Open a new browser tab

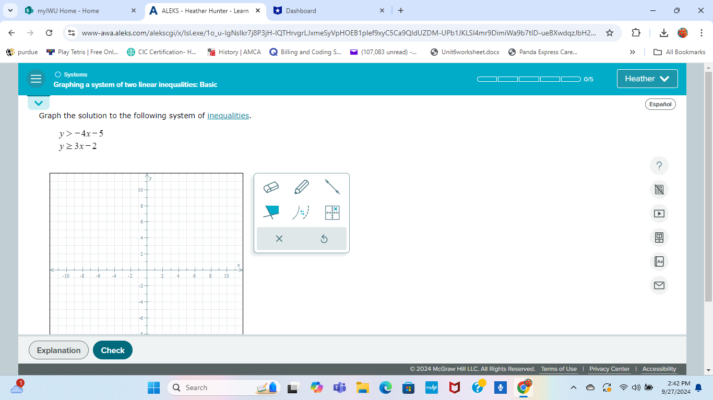401,10
